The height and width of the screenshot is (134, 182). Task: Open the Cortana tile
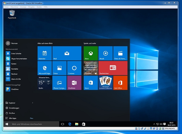pyautogui.click(x=74, y=68)
